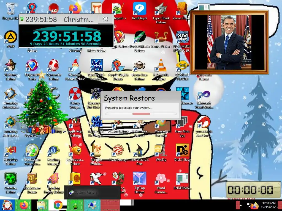Close the Christmas countdown window
Screen dimensions: 282x211
105,19
